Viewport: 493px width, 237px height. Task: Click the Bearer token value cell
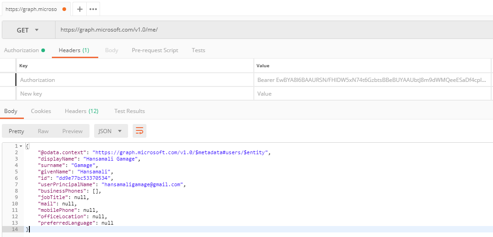[x=372, y=80]
